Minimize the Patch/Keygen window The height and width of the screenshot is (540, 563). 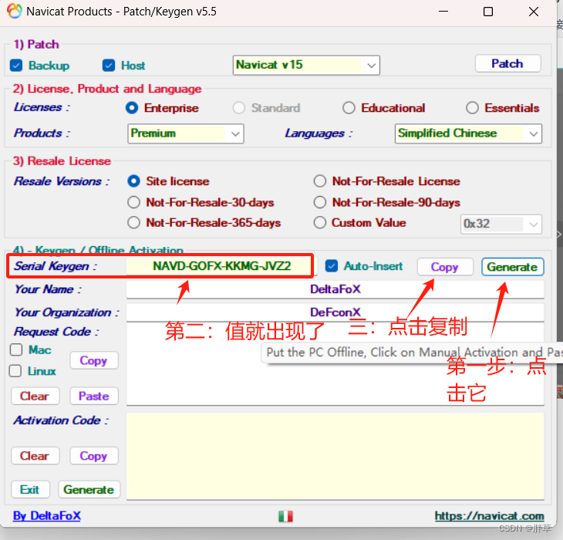click(x=443, y=12)
